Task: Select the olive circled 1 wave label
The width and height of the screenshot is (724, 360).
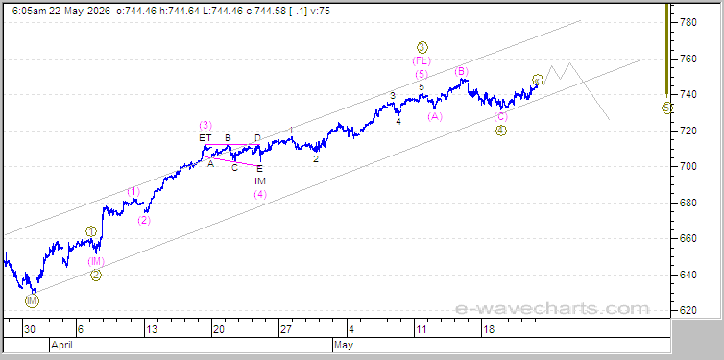Action: pos(91,231)
